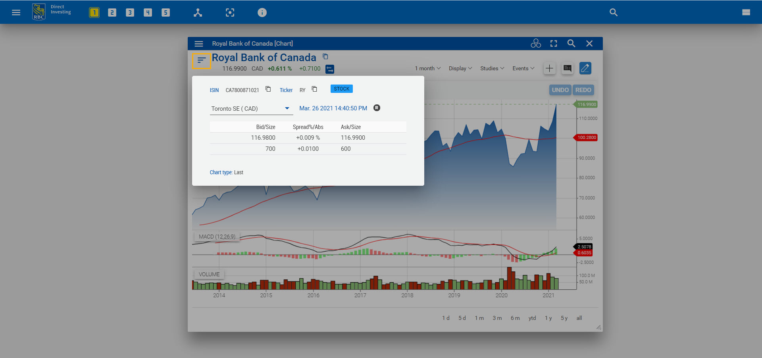Select the 5 y time range at chart bottom
762x358 pixels.
tap(564, 318)
